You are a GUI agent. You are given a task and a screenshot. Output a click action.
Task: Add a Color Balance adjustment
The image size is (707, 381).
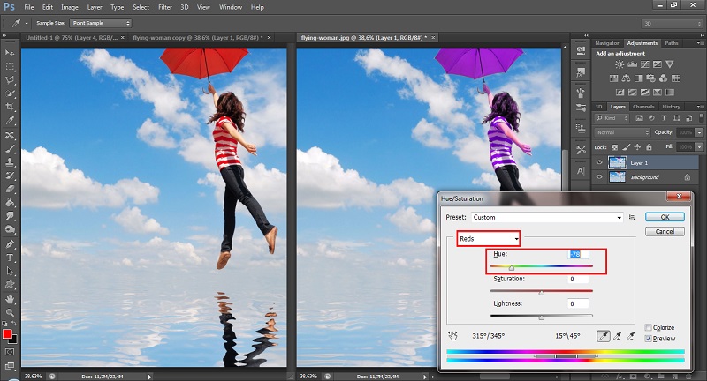pos(626,78)
